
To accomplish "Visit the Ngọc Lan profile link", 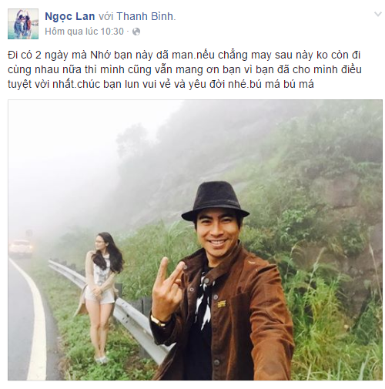I will click(x=70, y=16).
